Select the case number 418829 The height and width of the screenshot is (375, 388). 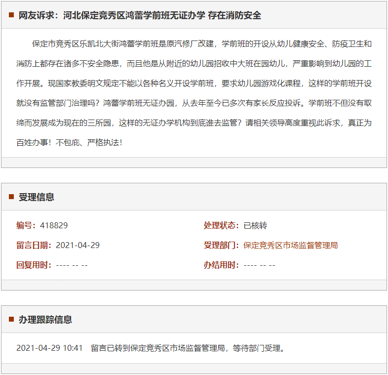pyautogui.click(x=54, y=225)
